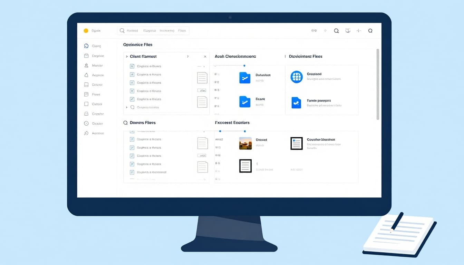Open the search magnifier icon in top toolbar
Image resolution: width=464 pixels, height=265 pixels.
(336, 31)
